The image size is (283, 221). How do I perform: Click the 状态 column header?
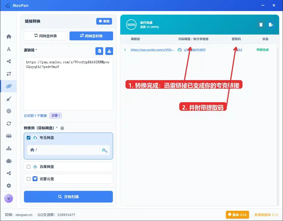(x=265, y=39)
